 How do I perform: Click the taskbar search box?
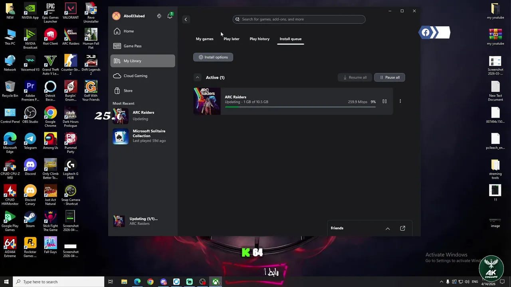click(x=59, y=282)
